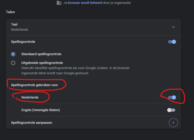Disable spell check toggle for Nederlands
Viewport: 194px width, 140px height.
click(172, 97)
